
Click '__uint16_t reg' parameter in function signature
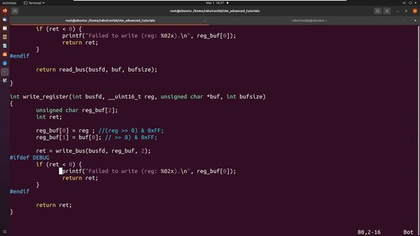click(131, 96)
